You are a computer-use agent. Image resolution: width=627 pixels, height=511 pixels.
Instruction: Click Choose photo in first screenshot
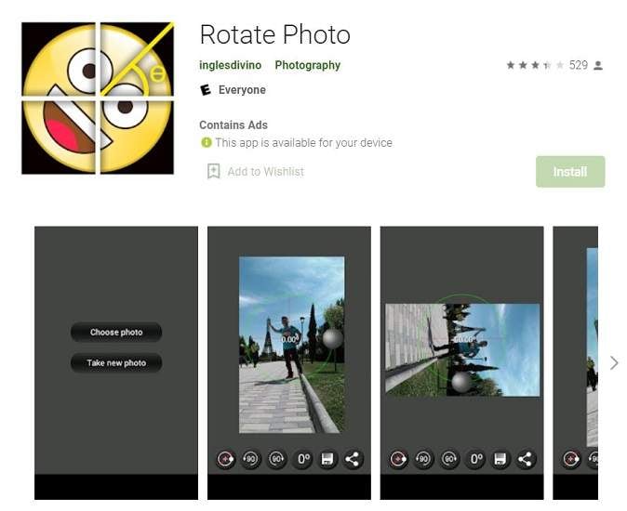pos(116,333)
